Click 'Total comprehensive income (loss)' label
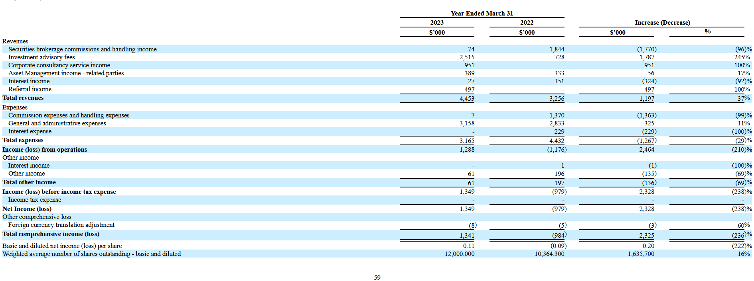 pos(51,234)
